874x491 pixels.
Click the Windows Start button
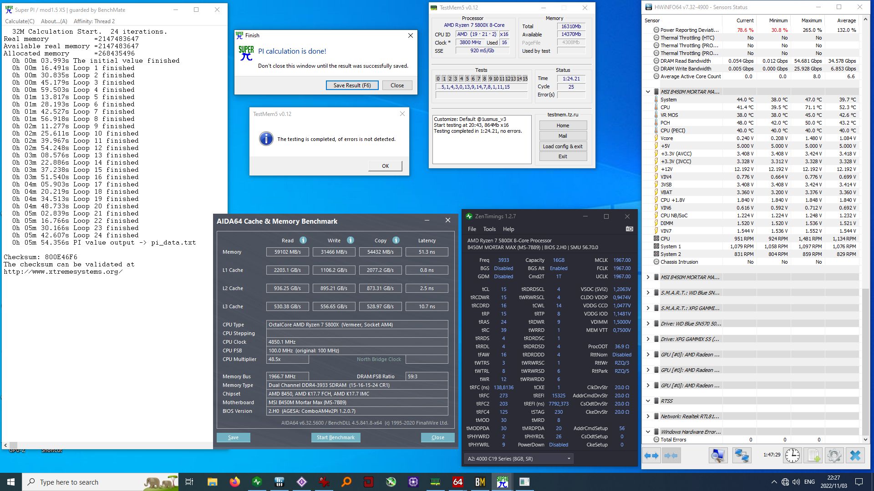[x=11, y=482]
